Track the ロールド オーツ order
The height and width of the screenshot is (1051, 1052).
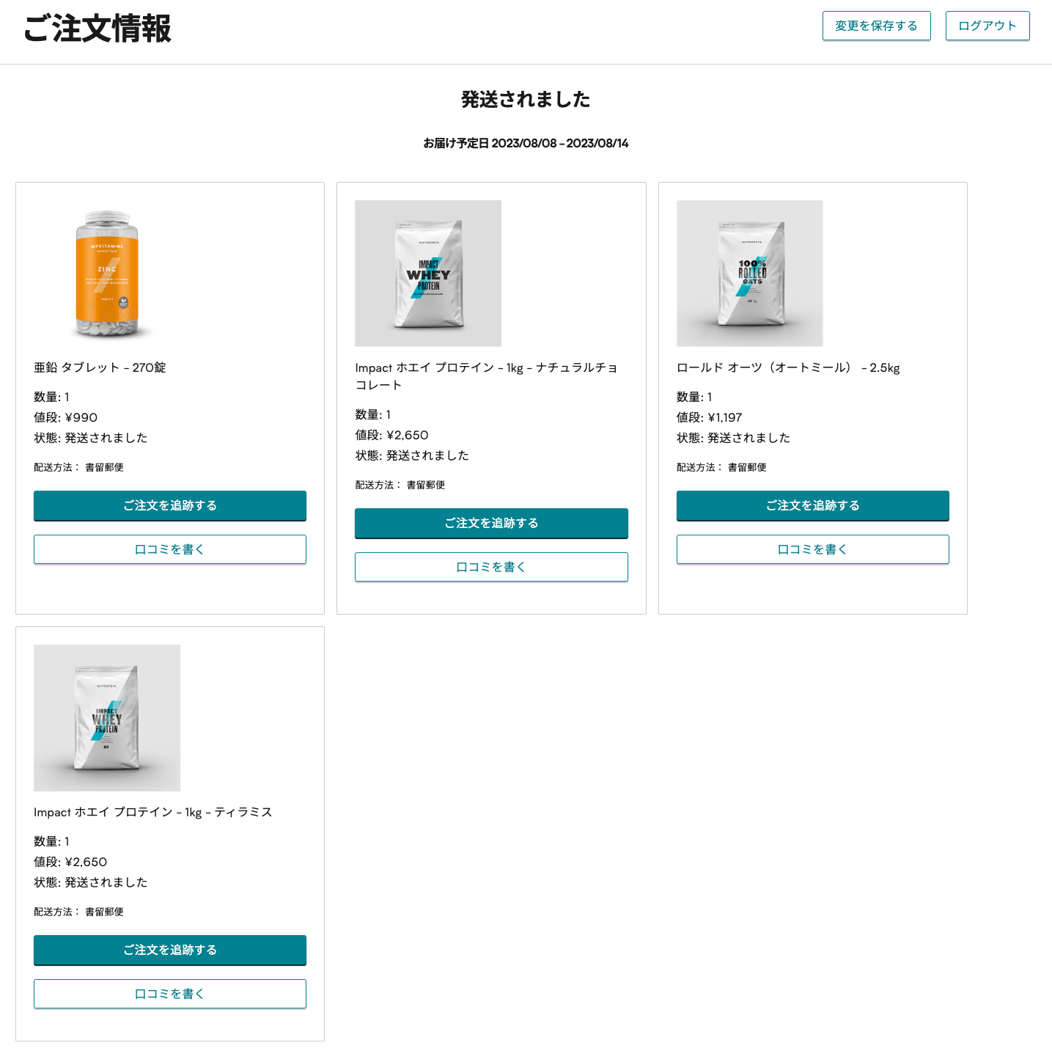point(813,505)
